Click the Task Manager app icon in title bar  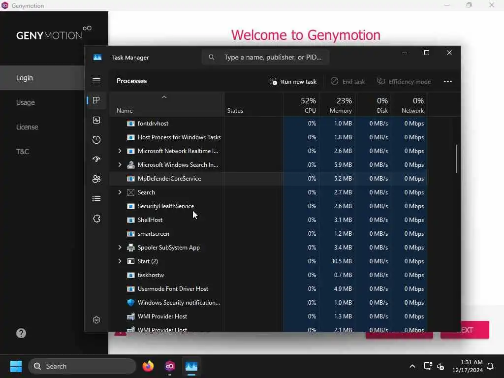97,57
